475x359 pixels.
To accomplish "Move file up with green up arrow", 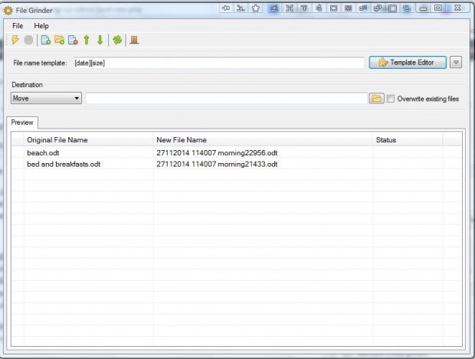I will click(x=87, y=40).
